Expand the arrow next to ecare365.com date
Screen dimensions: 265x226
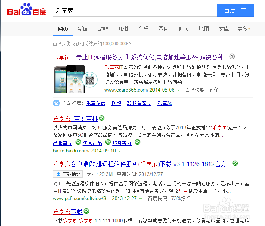point(178,90)
